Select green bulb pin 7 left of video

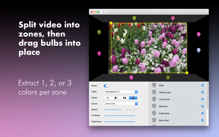point(99,32)
